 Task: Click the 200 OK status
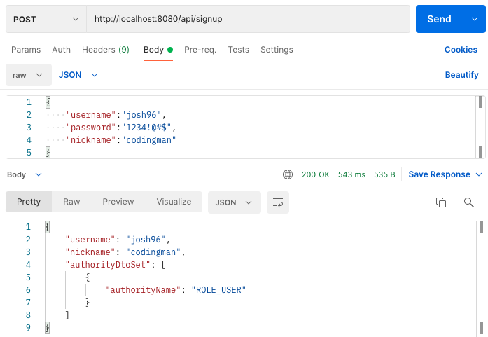click(315, 174)
